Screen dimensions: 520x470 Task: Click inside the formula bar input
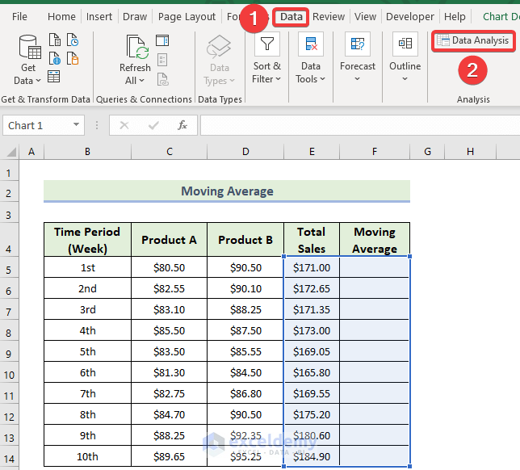click(x=355, y=125)
